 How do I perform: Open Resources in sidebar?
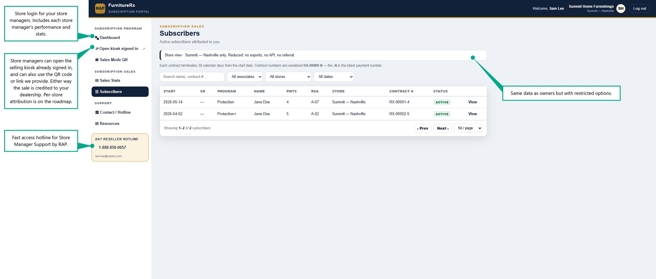click(x=120, y=123)
